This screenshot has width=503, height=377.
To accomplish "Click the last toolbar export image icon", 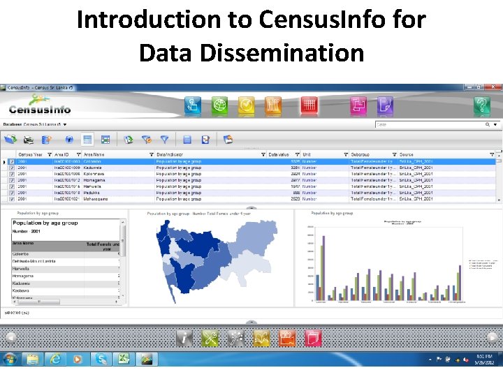I will (x=228, y=139).
